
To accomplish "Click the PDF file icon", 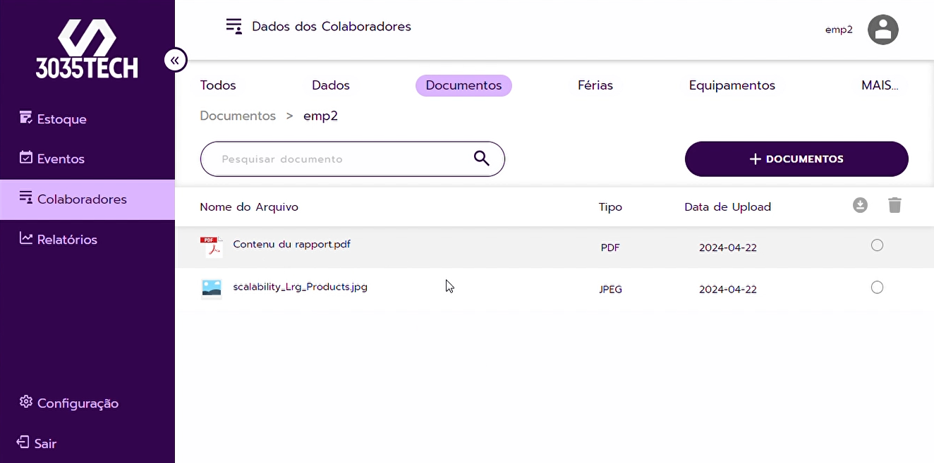I will coord(211,247).
